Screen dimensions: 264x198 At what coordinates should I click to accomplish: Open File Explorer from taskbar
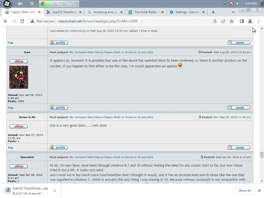tap(20, 4)
